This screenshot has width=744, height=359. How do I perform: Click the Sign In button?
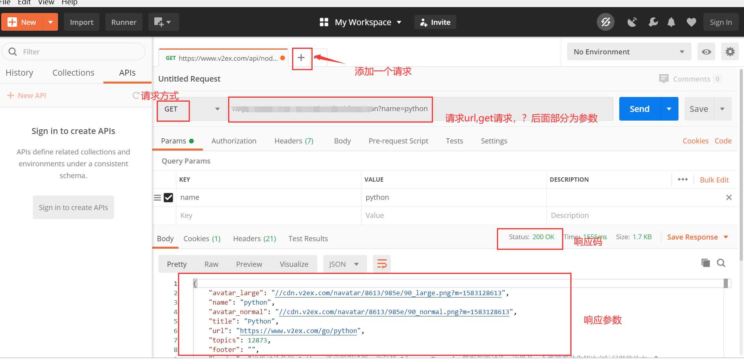pyautogui.click(x=721, y=22)
